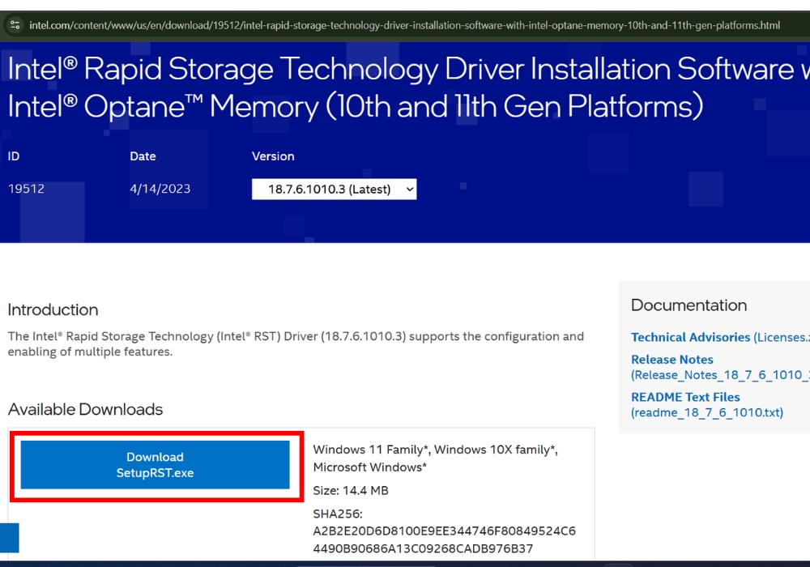Click the Available Downloads heading

point(85,410)
